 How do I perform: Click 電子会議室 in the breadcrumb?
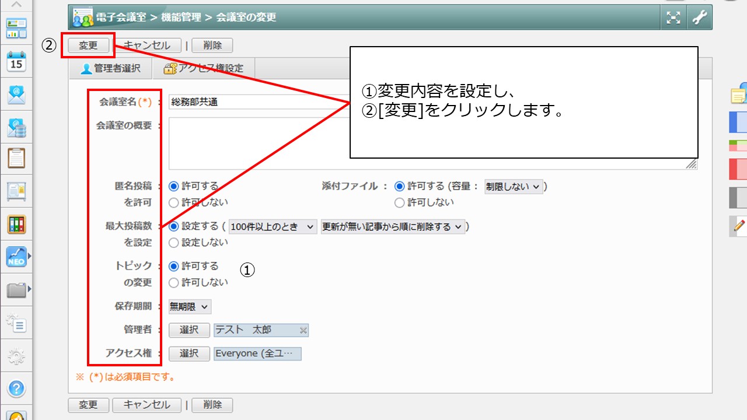pyautogui.click(x=121, y=17)
